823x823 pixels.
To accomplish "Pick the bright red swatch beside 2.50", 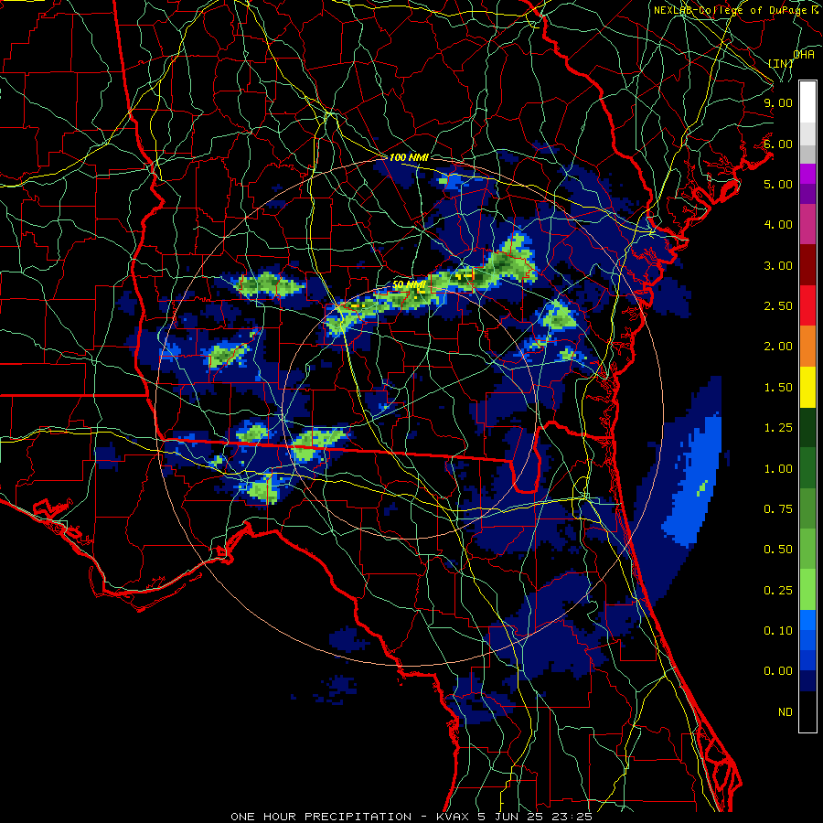I will point(807,305).
